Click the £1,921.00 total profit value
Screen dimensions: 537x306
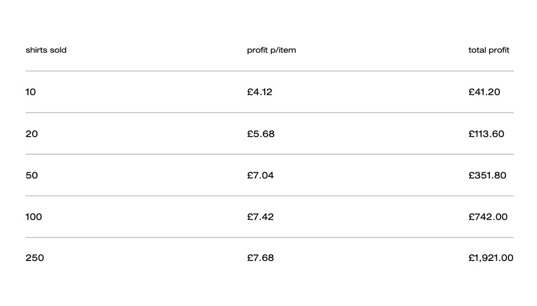click(491, 258)
